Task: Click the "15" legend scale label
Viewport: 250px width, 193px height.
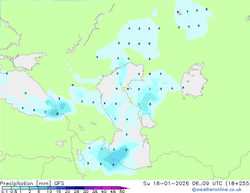Action: pyautogui.click(x=58, y=191)
